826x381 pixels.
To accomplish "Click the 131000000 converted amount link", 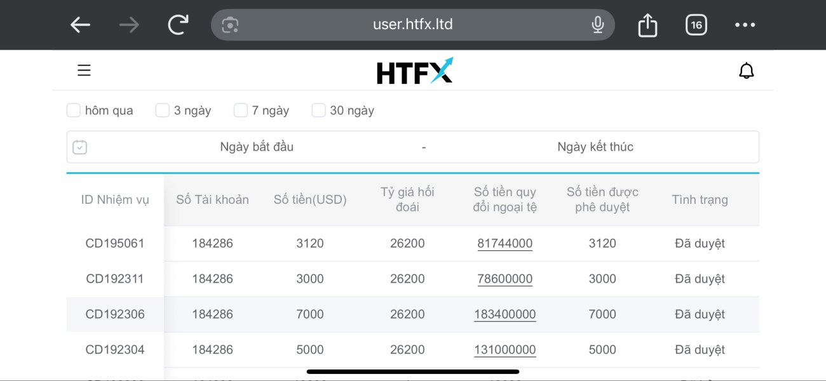I will (505, 350).
